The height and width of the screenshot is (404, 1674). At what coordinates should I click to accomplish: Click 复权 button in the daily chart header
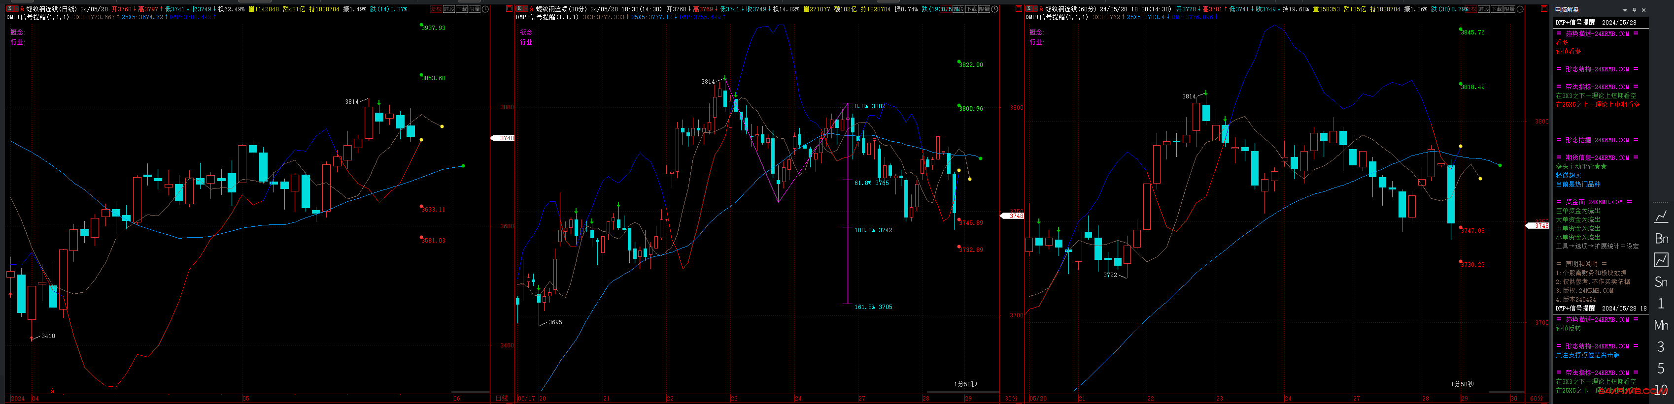tap(437, 9)
